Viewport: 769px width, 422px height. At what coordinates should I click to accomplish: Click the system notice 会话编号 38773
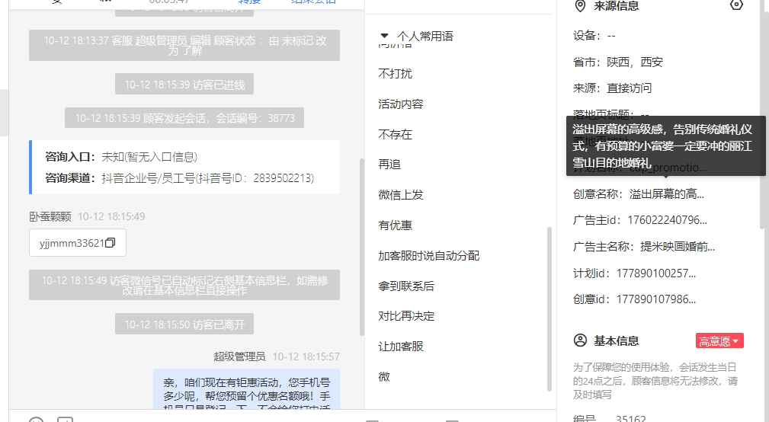[184, 118]
